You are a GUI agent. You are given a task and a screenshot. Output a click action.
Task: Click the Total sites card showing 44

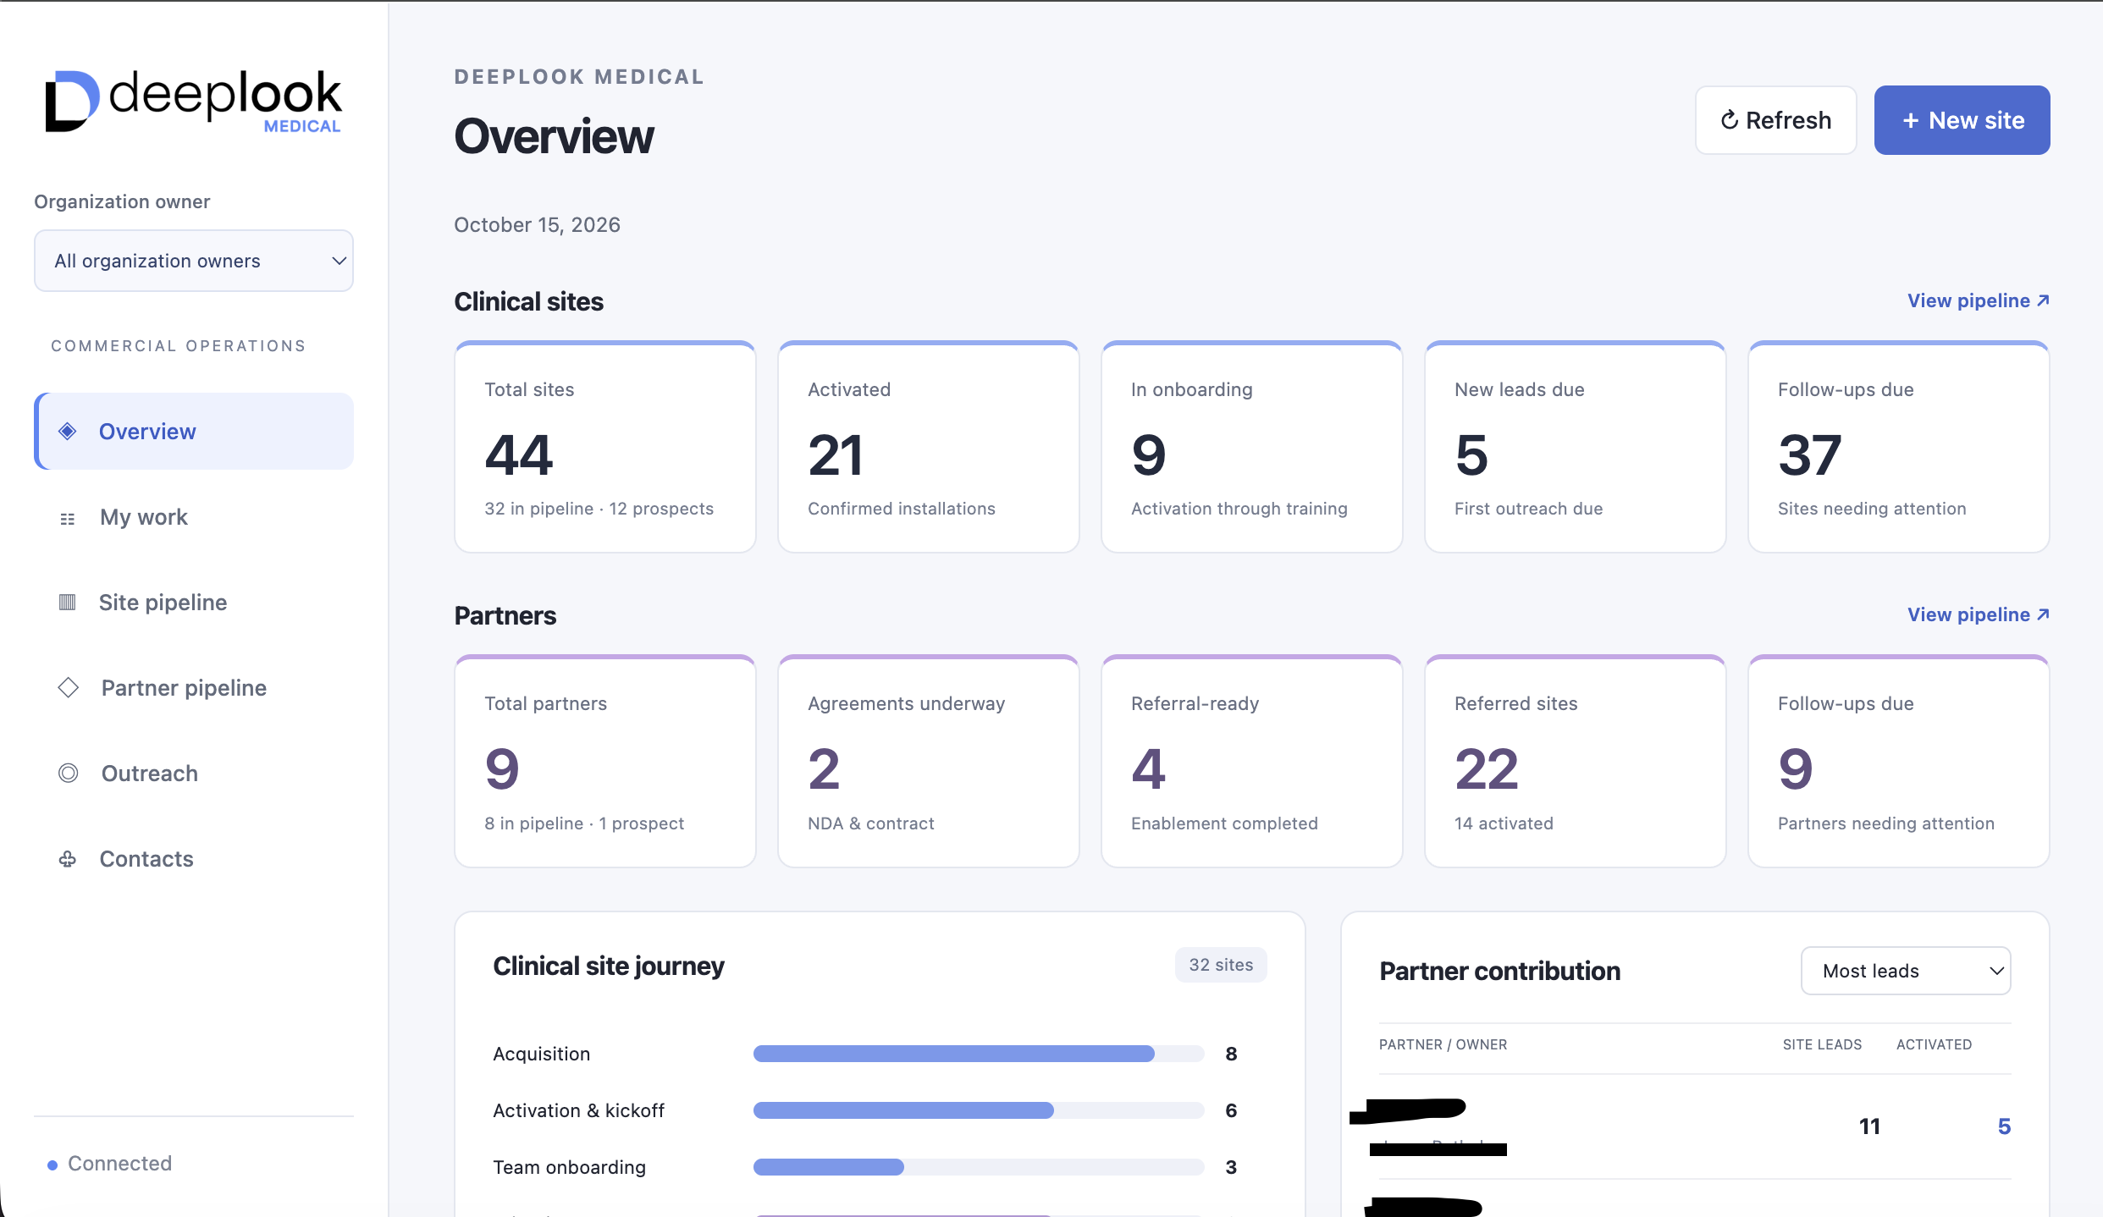[605, 447]
